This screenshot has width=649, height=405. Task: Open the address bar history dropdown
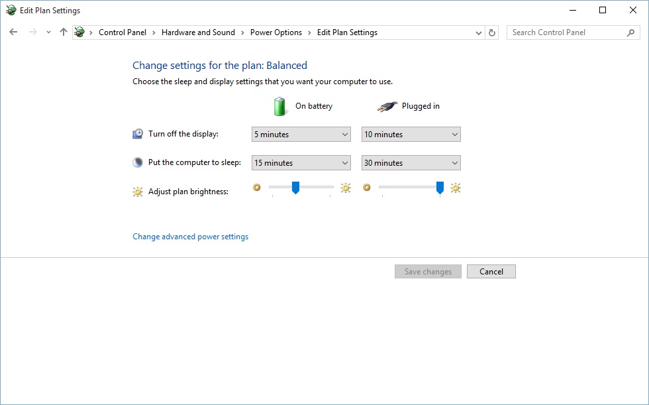click(x=478, y=32)
